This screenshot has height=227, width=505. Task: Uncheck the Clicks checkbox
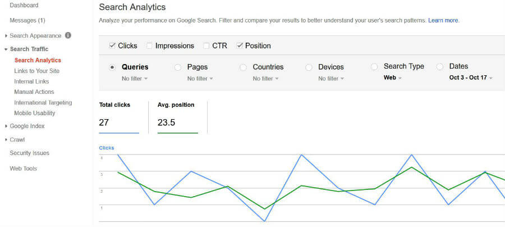[x=112, y=46]
